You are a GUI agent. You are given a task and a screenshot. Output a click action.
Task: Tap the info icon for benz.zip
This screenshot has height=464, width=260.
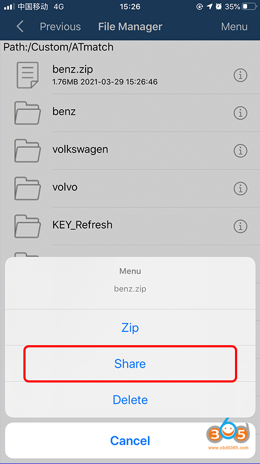coord(240,76)
